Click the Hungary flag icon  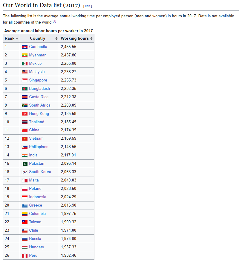[24, 247]
